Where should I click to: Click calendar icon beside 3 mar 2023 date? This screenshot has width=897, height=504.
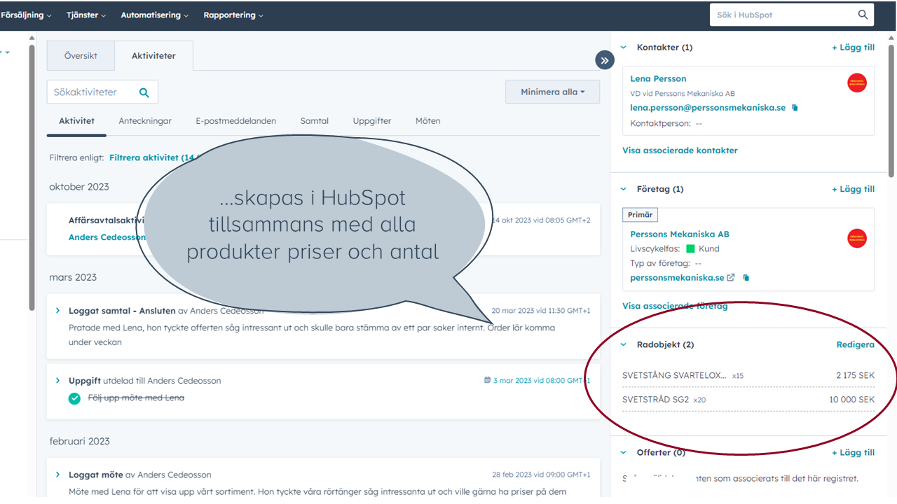(487, 381)
